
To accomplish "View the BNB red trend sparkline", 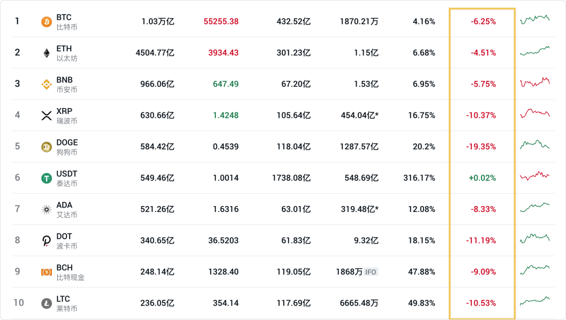I will click(534, 83).
